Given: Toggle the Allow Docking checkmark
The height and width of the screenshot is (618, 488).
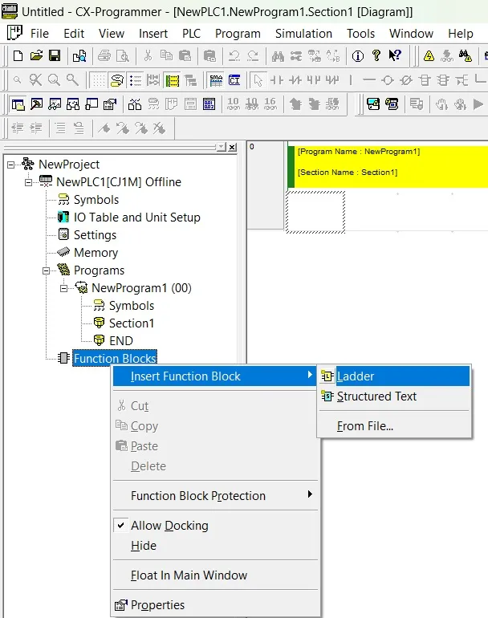Looking at the screenshot, I should pos(120,526).
